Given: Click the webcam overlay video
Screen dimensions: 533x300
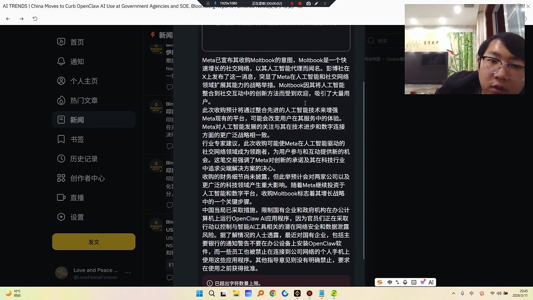Looking at the screenshot, I should [464, 49].
